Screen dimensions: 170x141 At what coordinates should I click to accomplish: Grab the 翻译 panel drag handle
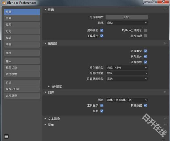[166, 92]
